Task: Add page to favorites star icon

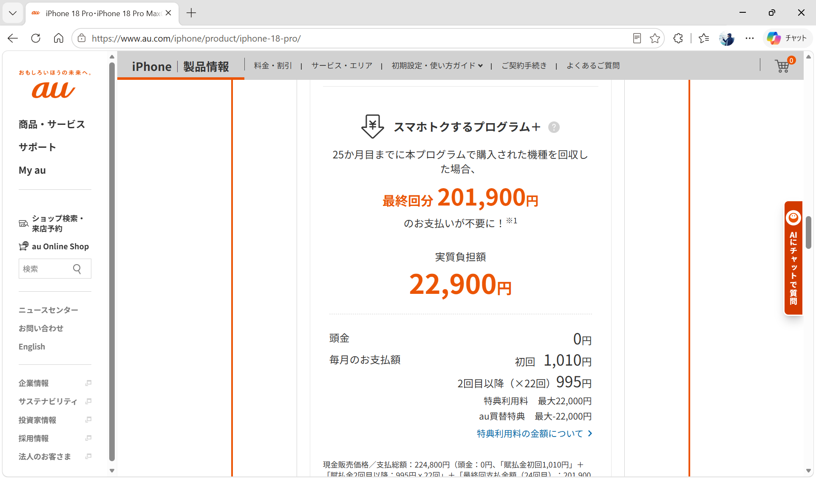Action: tap(655, 38)
